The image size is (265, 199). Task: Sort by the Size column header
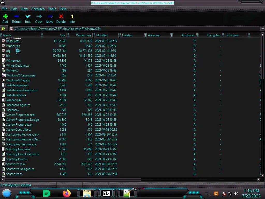pos(55,35)
